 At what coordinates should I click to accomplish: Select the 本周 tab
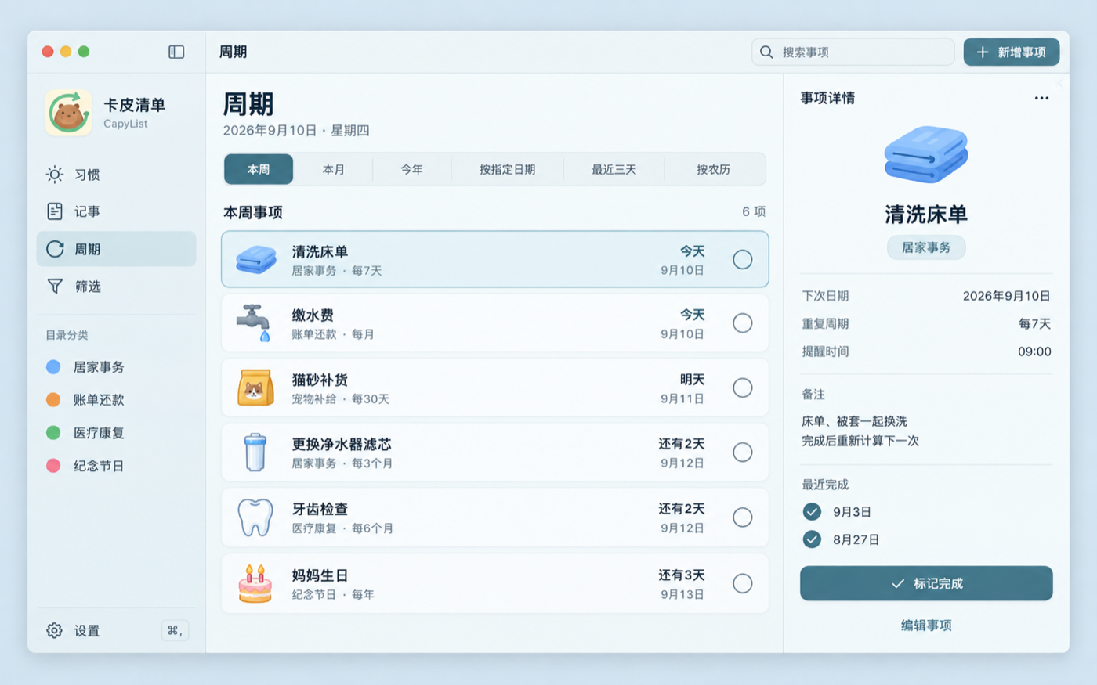(259, 169)
